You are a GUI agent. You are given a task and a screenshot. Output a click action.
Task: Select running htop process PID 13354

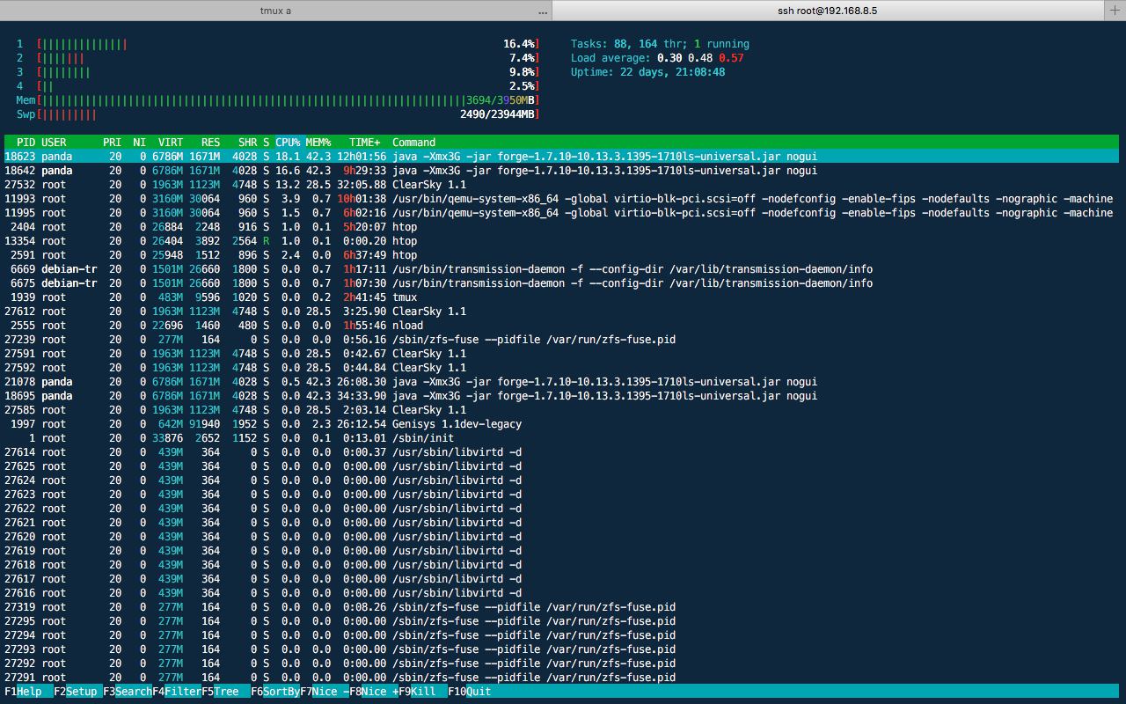[561, 241]
